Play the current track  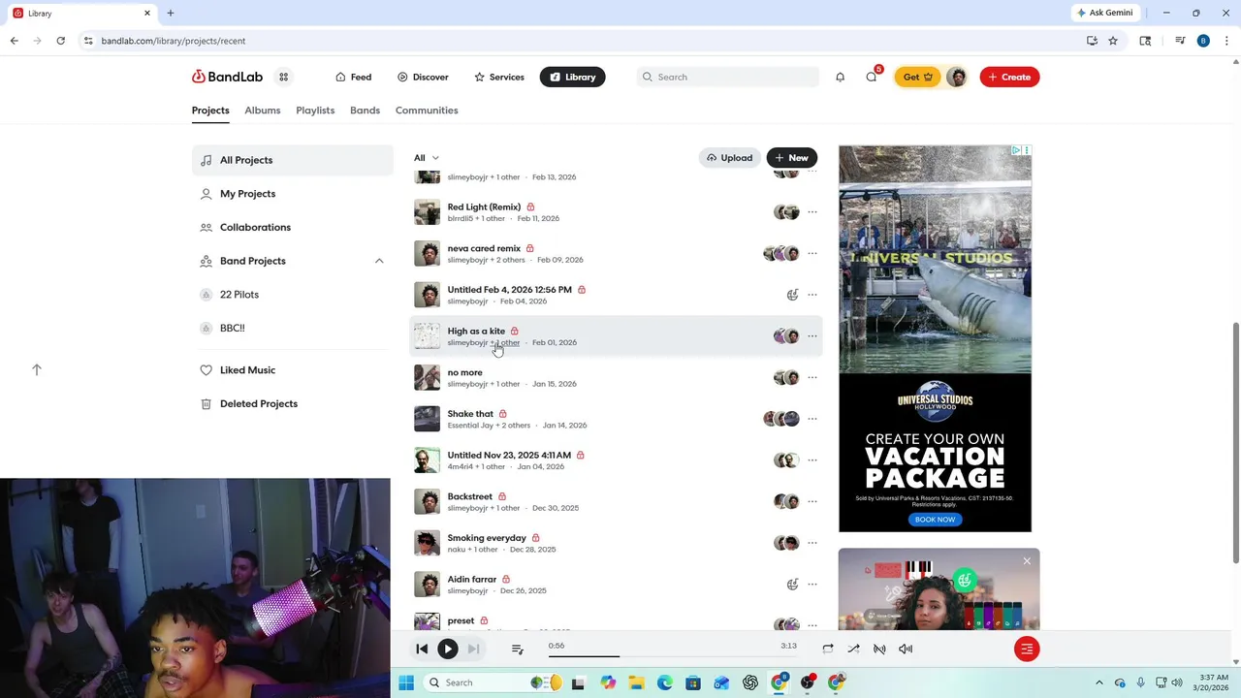(447, 649)
